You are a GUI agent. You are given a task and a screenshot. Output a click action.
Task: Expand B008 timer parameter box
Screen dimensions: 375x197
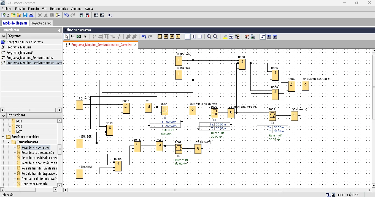coord(179,156)
